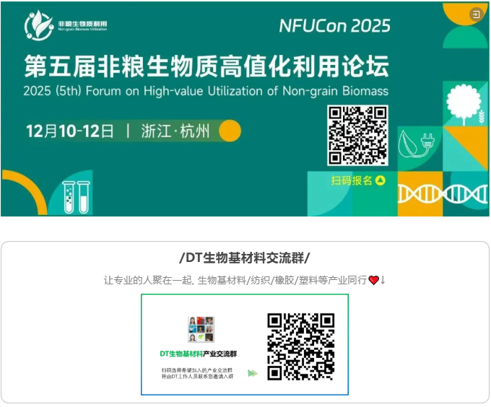Click the Non-grain Biomass Utilization leaf logo

39,26
